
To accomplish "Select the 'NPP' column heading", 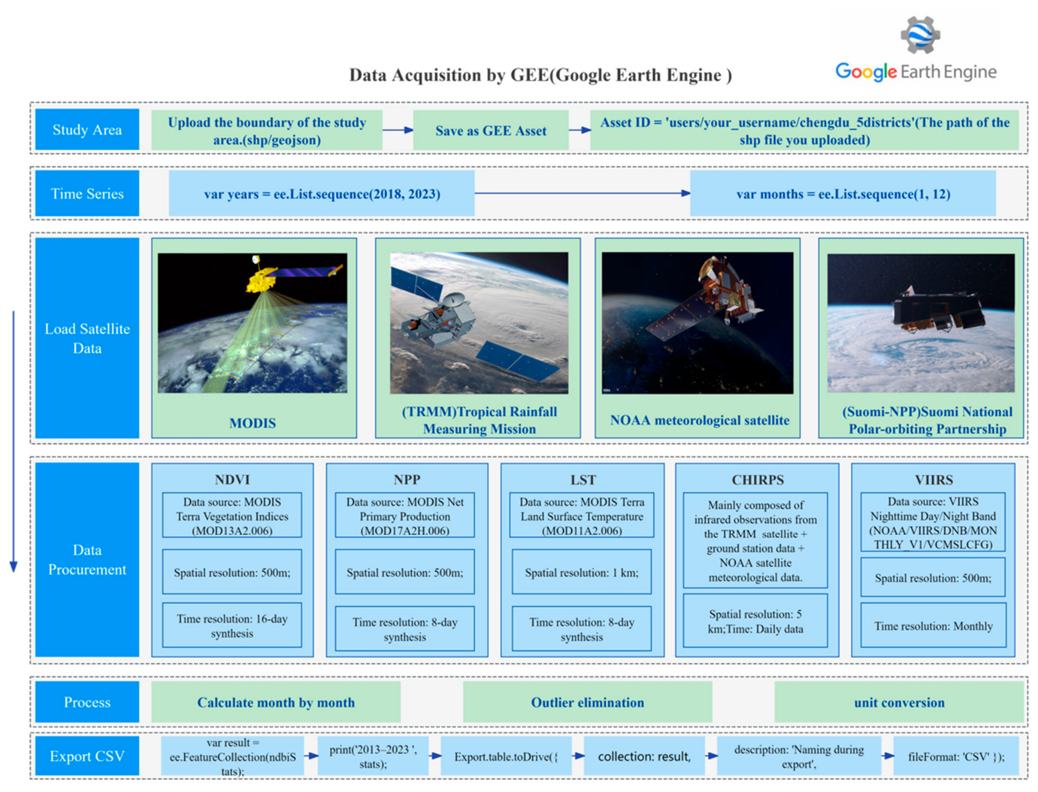I will (x=407, y=479).
